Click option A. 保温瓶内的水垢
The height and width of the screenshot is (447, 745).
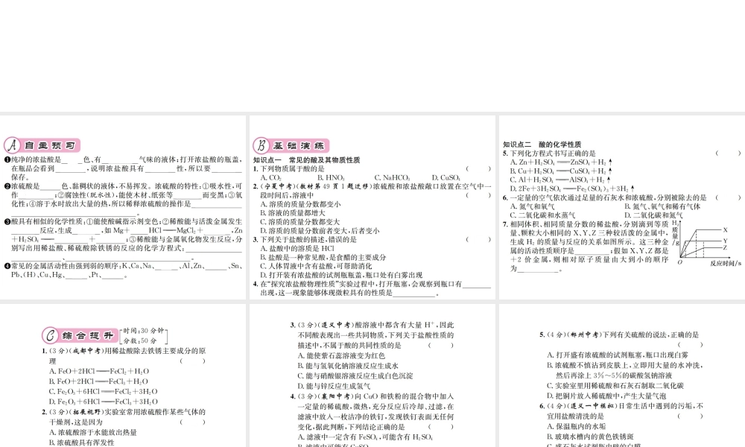pos(576,427)
